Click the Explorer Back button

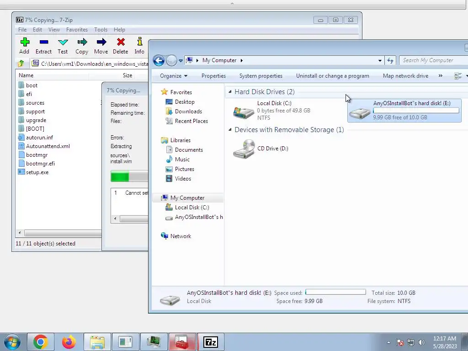159,61
